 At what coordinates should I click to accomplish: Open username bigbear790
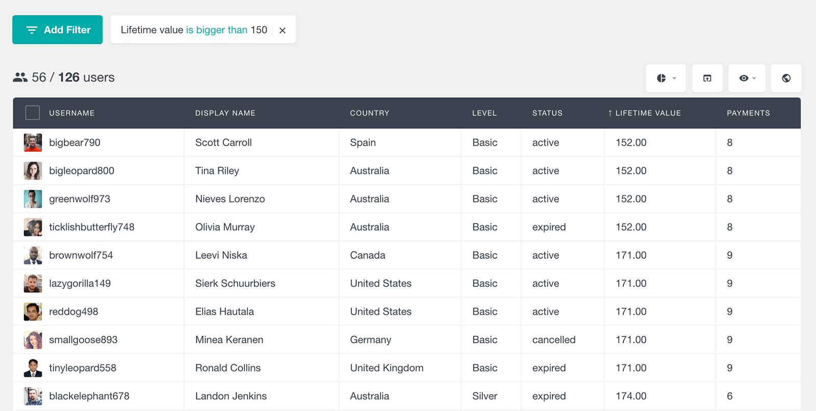click(74, 143)
